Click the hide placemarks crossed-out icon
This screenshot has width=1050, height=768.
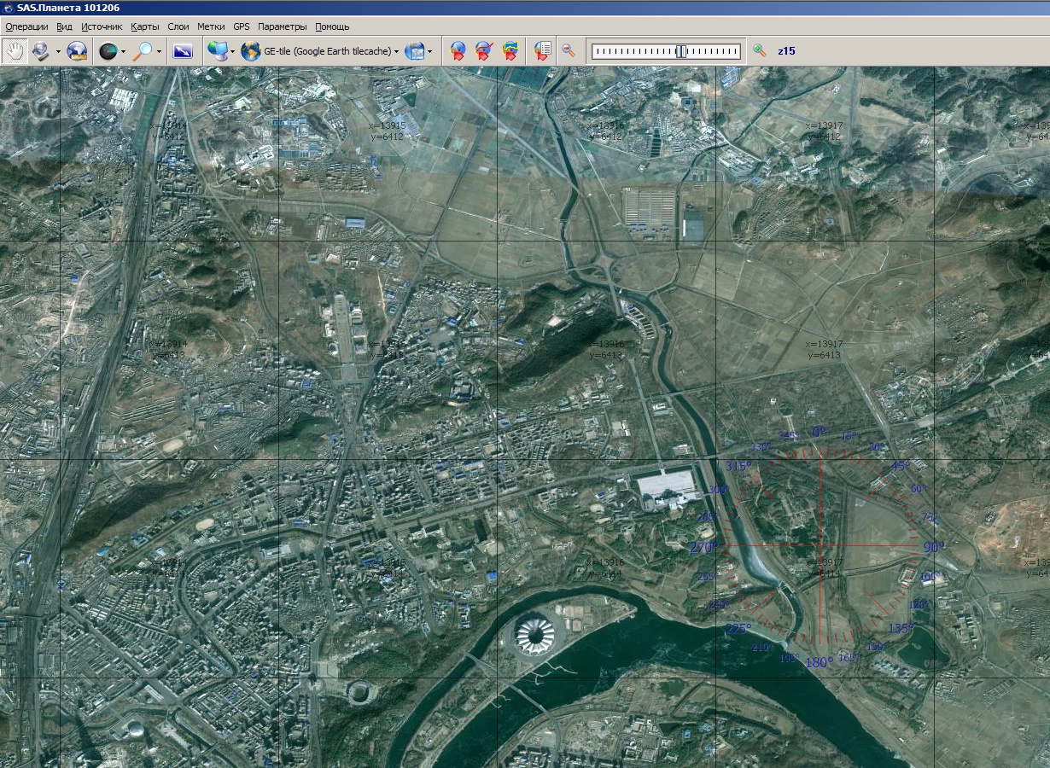tap(484, 51)
